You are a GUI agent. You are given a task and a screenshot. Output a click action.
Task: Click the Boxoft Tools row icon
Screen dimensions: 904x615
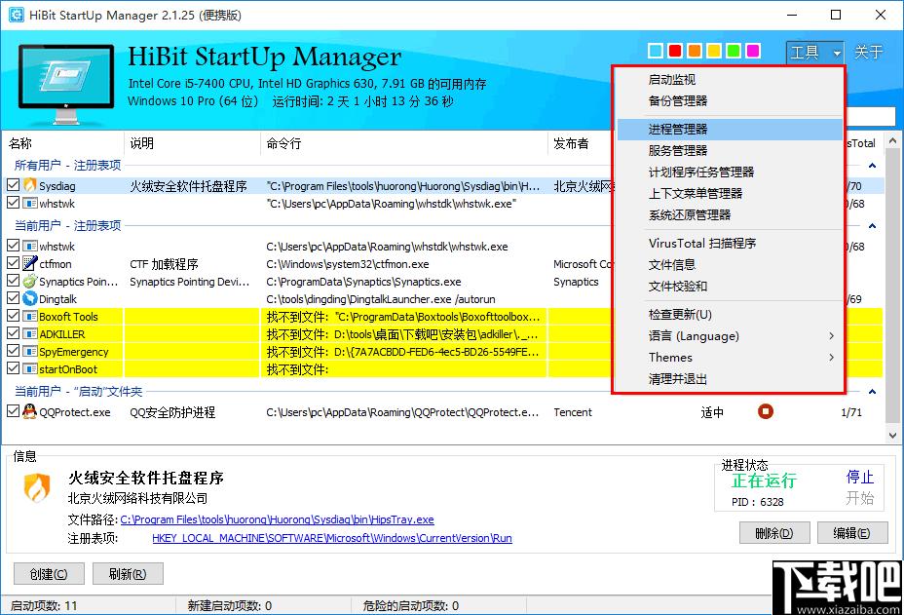(x=30, y=316)
